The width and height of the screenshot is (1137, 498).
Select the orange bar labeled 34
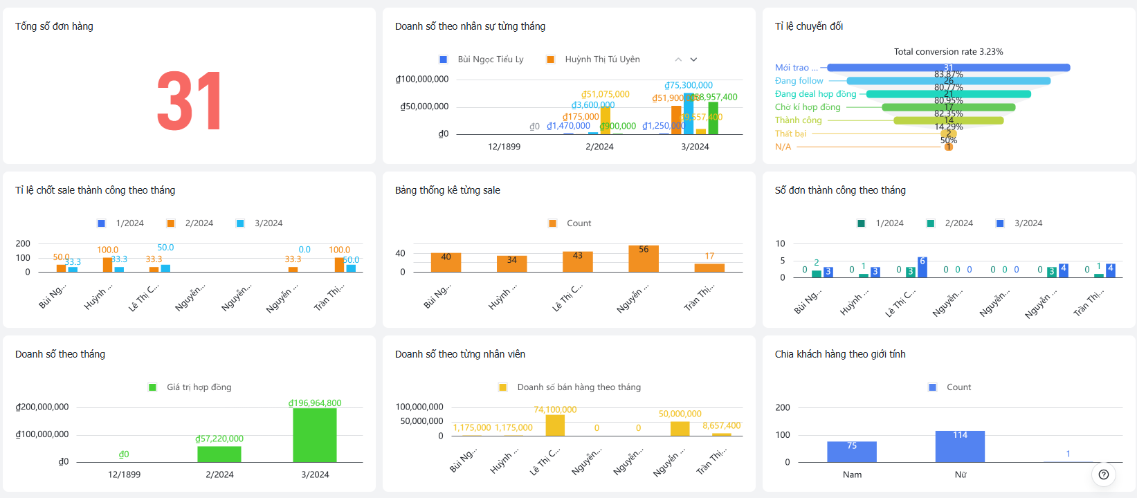pyautogui.click(x=512, y=264)
